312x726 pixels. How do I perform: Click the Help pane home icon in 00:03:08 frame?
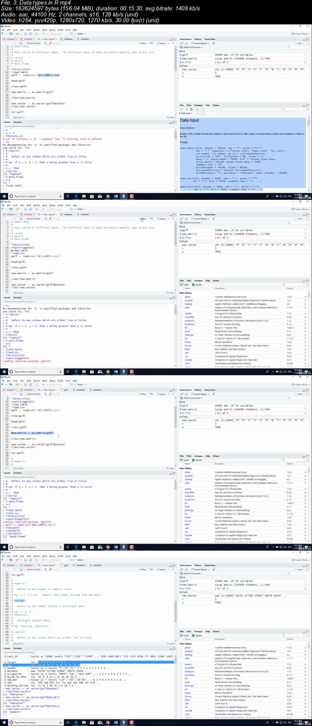[x=191, y=109]
